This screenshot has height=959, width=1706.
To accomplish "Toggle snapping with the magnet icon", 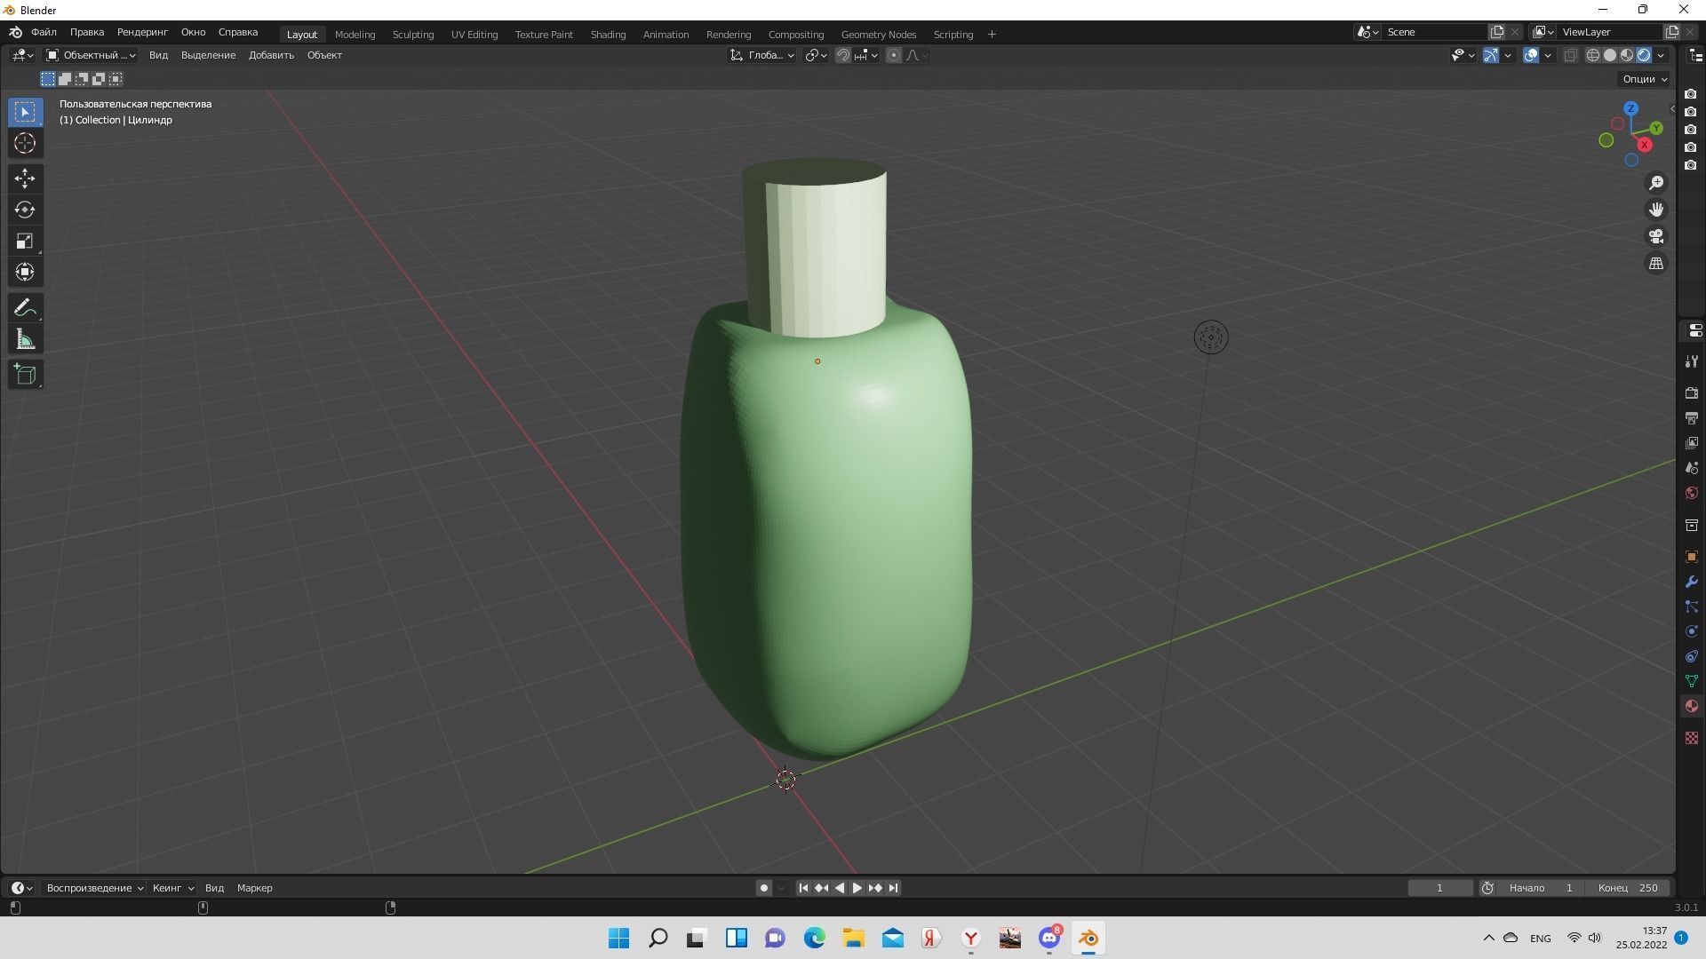I will coord(841,55).
